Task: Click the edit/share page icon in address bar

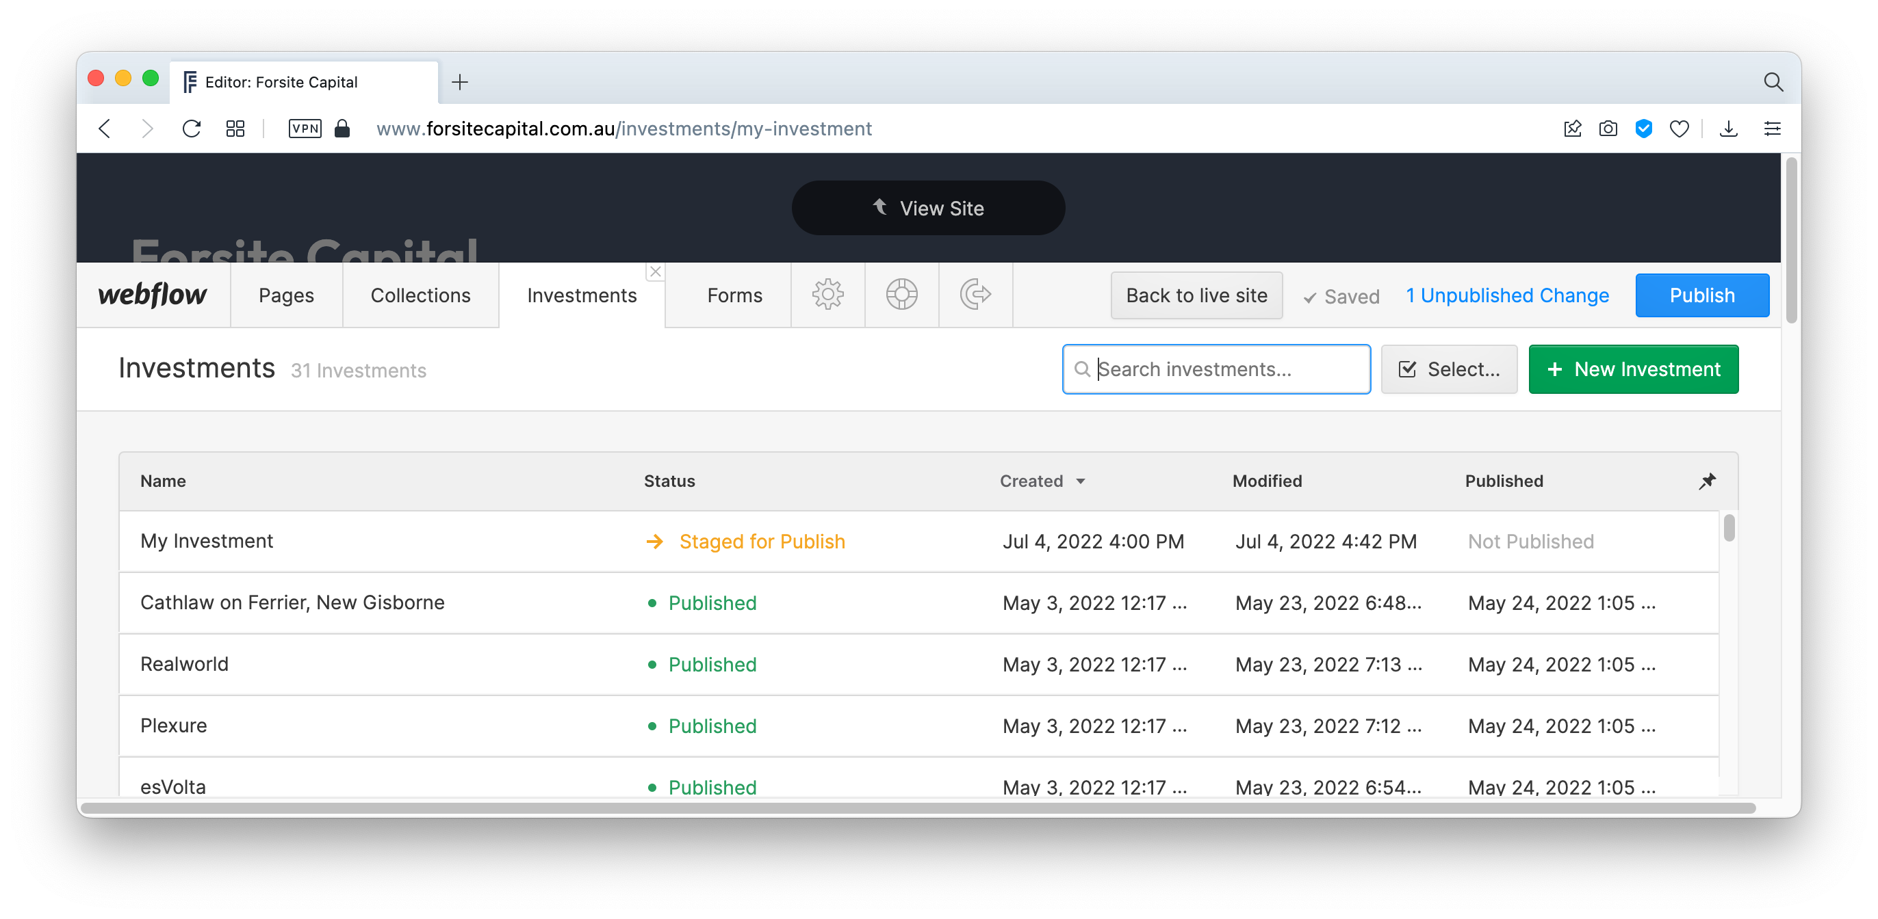Action: tap(1573, 129)
